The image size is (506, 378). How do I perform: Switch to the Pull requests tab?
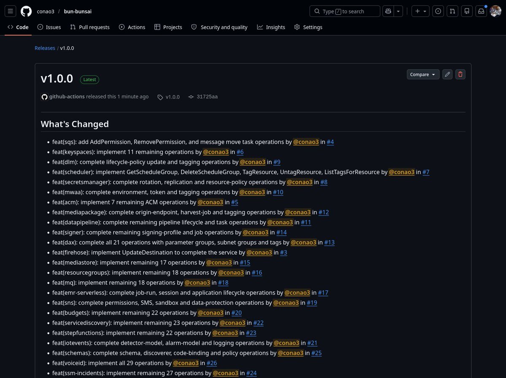tap(90, 27)
